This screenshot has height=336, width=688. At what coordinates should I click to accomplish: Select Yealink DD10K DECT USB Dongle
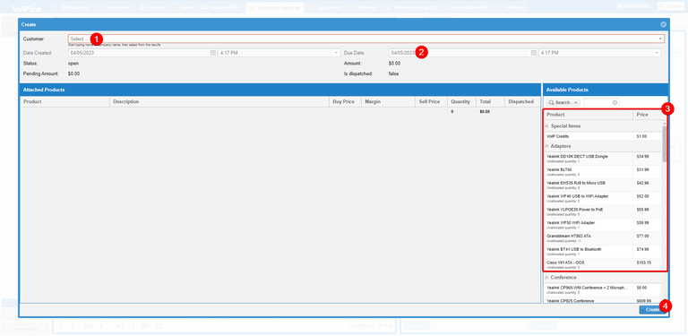coord(603,159)
